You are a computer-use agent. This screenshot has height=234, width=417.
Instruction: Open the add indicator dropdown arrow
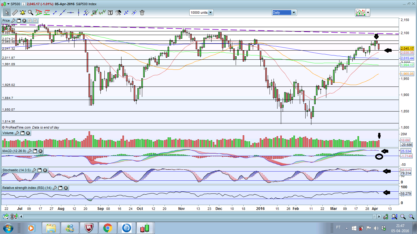click(x=368, y=12)
